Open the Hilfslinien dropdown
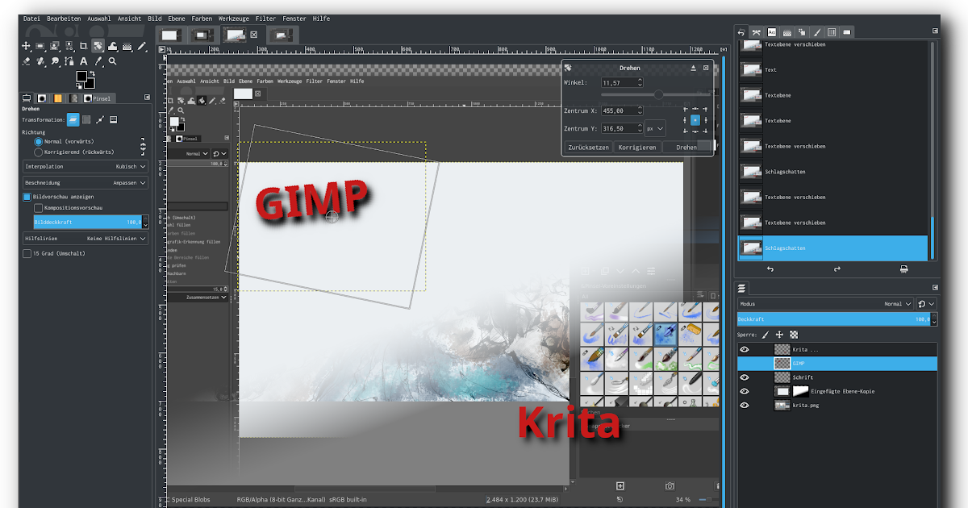968x508 pixels. pyautogui.click(x=86, y=239)
